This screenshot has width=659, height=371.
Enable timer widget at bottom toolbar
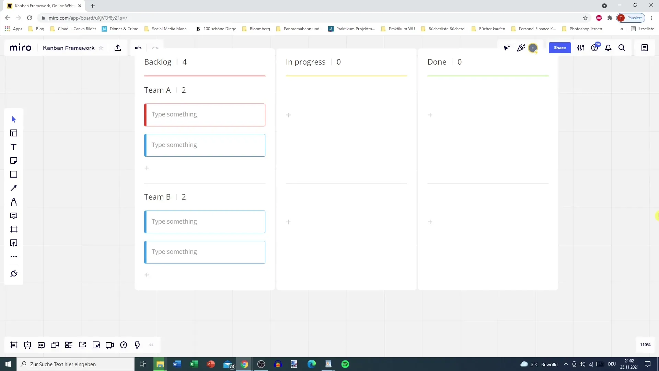[124, 345]
